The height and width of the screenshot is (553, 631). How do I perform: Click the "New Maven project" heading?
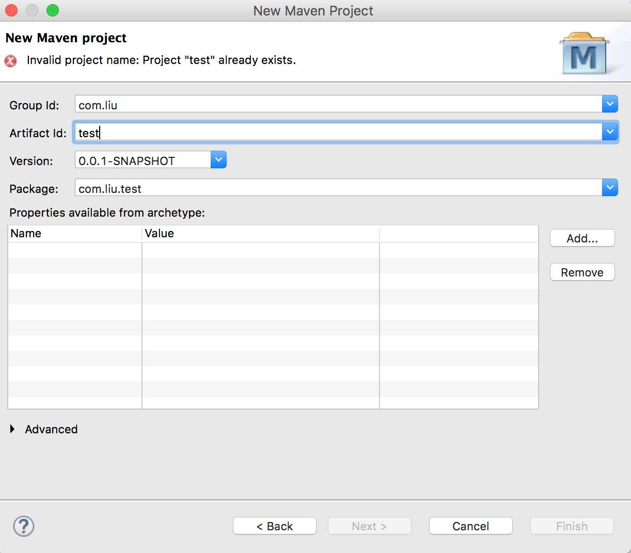(x=66, y=38)
